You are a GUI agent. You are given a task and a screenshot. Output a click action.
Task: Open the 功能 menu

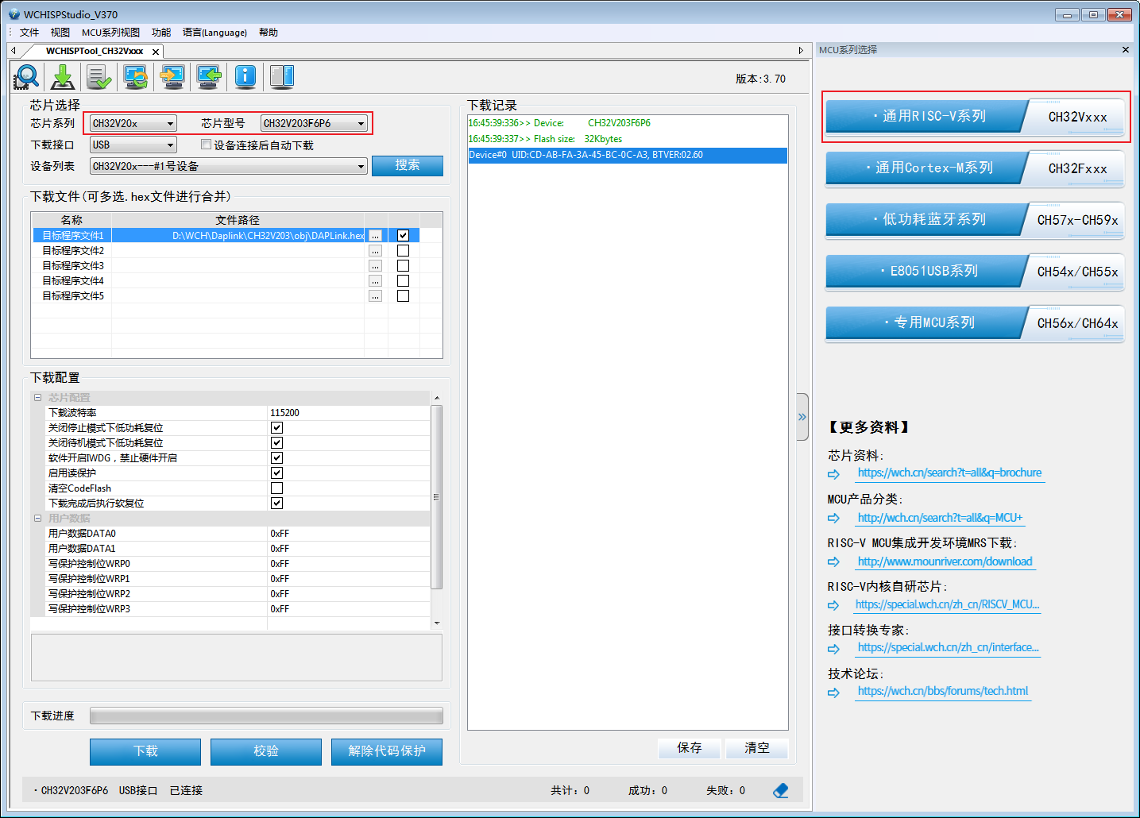(161, 33)
